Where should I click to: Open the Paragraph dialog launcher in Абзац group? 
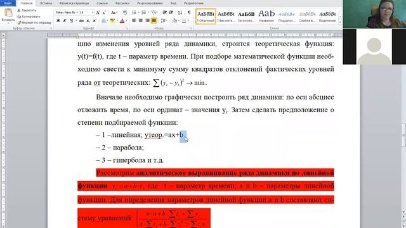pyautogui.click(x=191, y=28)
